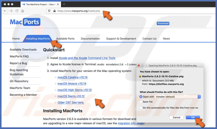Reload the page using the refresh icon
The height and width of the screenshot is (129, 217).
(x=17, y=11)
